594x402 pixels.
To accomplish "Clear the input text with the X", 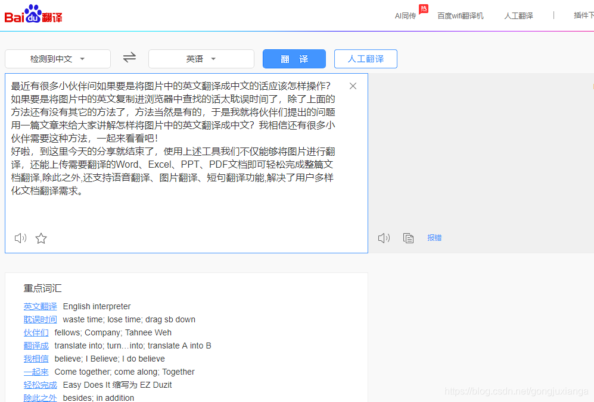I will [353, 86].
